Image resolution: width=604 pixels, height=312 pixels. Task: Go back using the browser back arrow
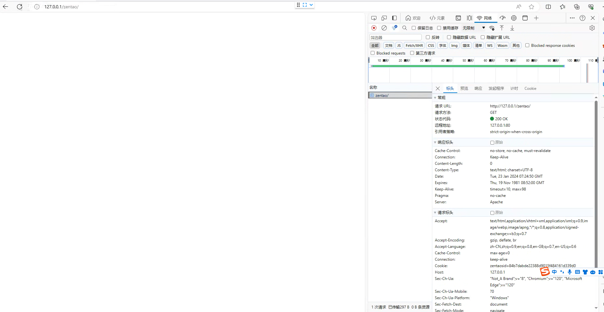5,7
